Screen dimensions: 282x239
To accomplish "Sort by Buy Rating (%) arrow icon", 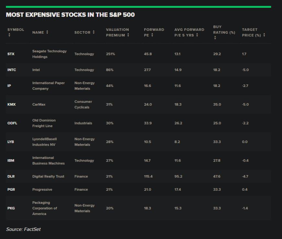I will pos(215,38).
